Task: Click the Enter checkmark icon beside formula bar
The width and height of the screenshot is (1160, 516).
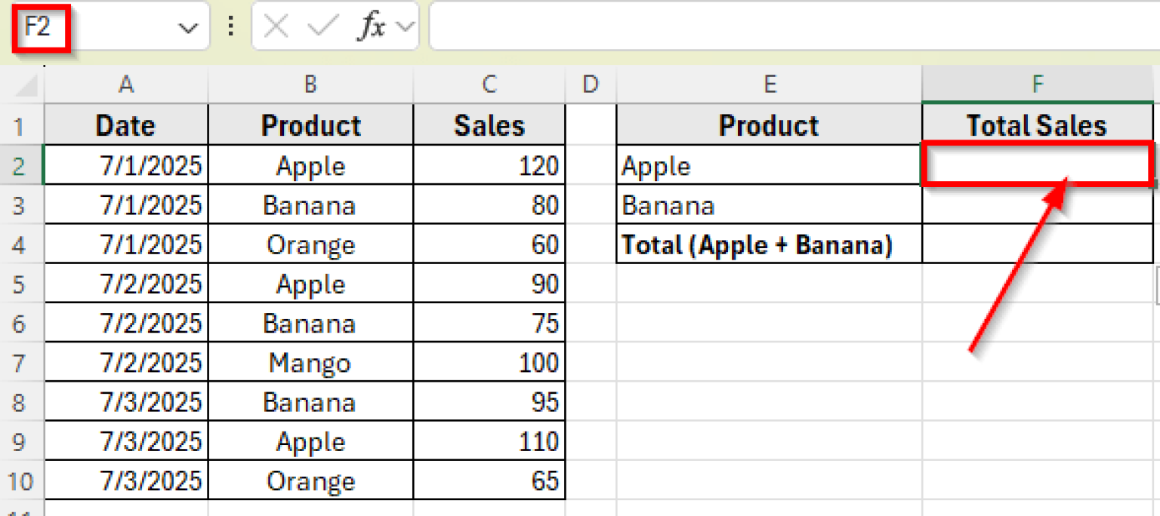Action: (319, 26)
